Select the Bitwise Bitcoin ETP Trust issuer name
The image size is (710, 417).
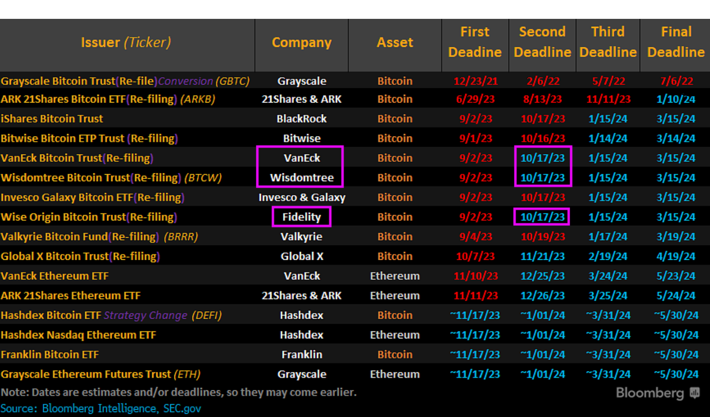89,138
